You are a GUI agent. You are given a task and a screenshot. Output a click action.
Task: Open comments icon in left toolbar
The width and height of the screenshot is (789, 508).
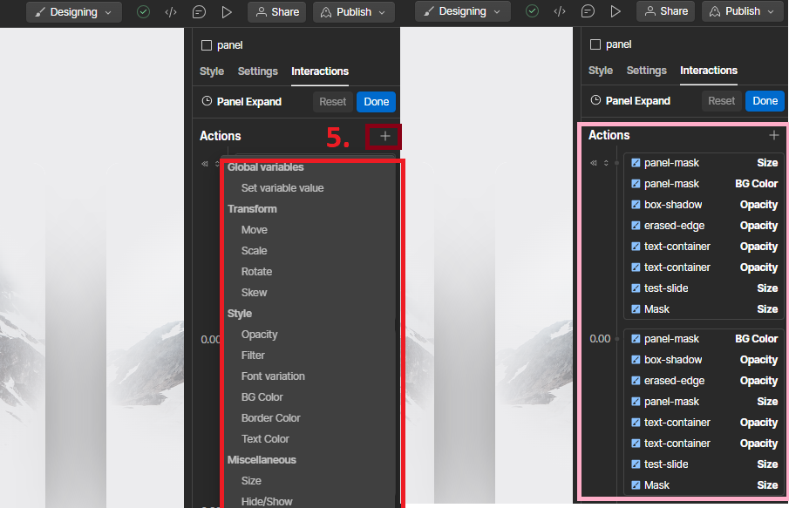point(200,12)
